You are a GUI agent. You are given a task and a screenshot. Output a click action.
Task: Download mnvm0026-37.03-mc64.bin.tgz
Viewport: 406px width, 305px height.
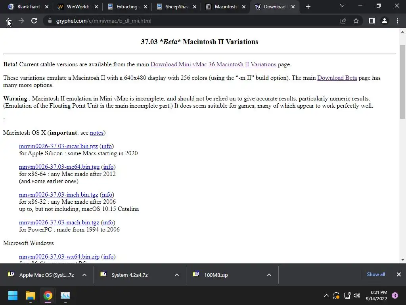pos(59,167)
